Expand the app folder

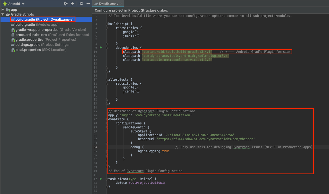(x=3, y=10)
